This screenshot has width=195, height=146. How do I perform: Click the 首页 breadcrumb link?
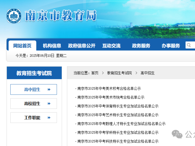(95, 73)
